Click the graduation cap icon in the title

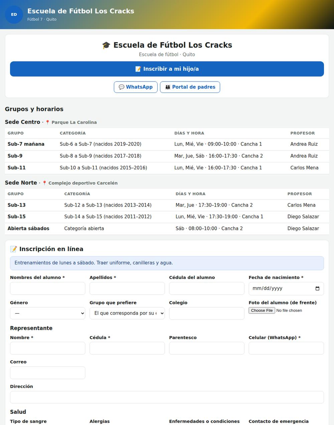pyautogui.click(x=106, y=45)
